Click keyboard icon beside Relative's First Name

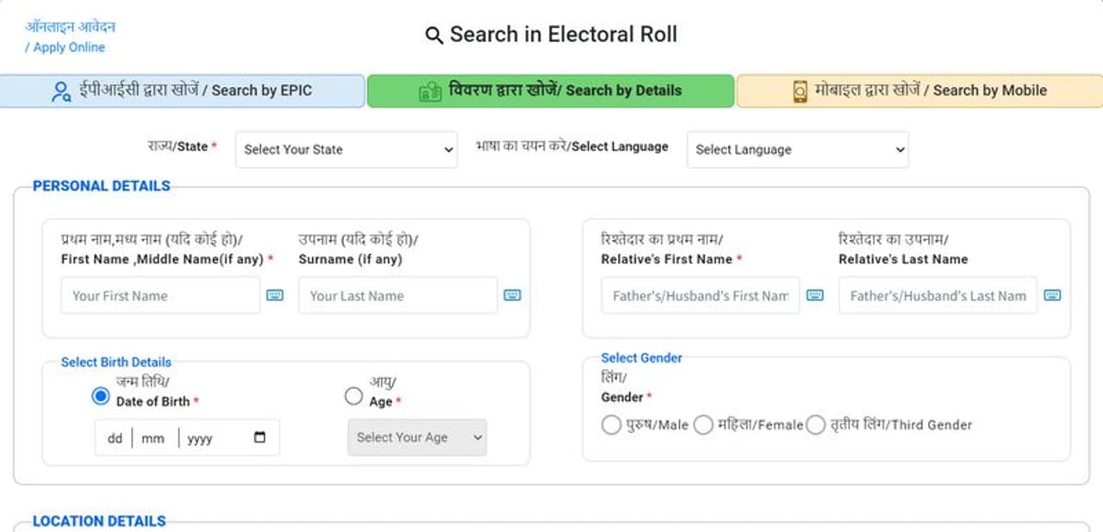[814, 295]
